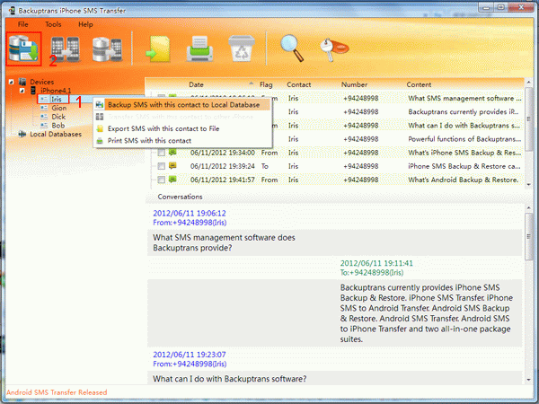Click the green message icon in 19:34:00 row

(172, 152)
